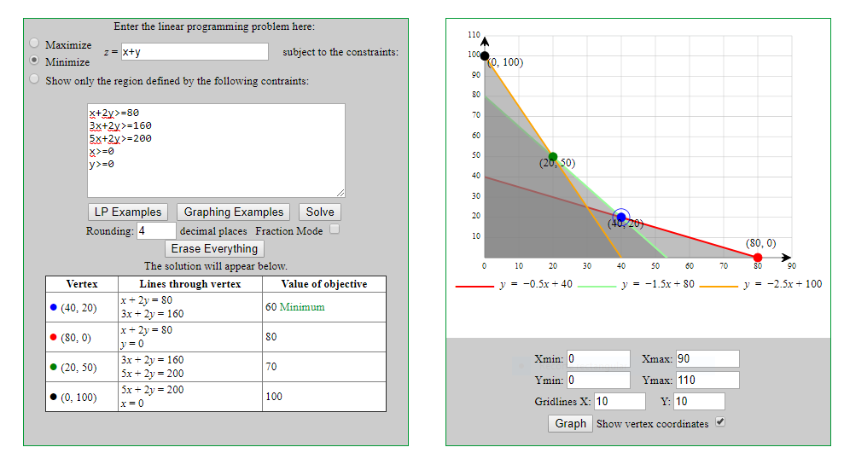Image resolution: width=844 pixels, height=453 pixels.
Task: Select the Maximize radio button
Action: click(34, 43)
